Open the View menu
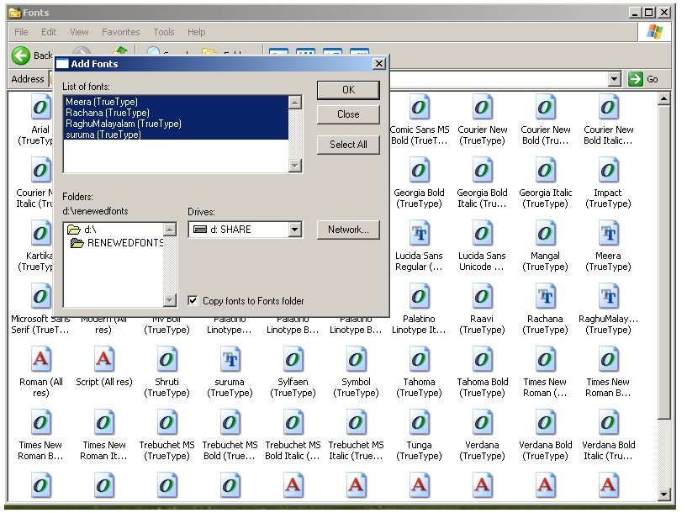The width and height of the screenshot is (687, 513). coord(79,32)
